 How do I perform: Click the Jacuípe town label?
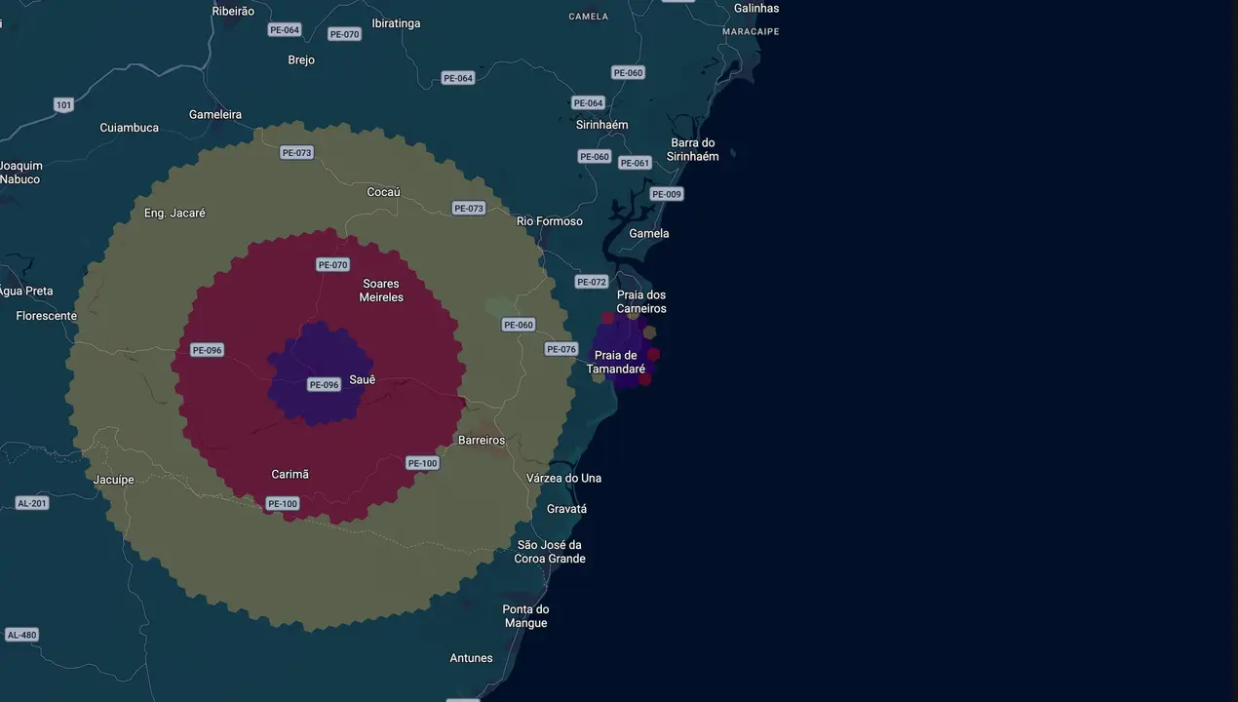[113, 480]
